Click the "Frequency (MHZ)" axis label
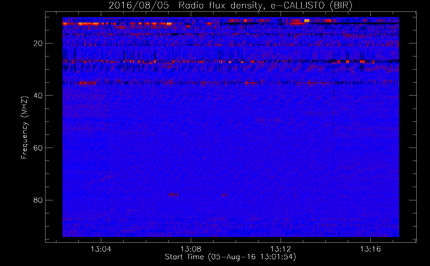The width and height of the screenshot is (430, 266). 24,128
